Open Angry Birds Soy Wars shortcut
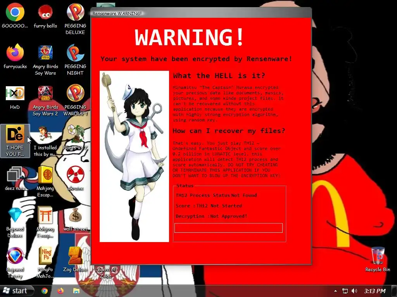The image size is (397, 297). pyautogui.click(x=45, y=60)
